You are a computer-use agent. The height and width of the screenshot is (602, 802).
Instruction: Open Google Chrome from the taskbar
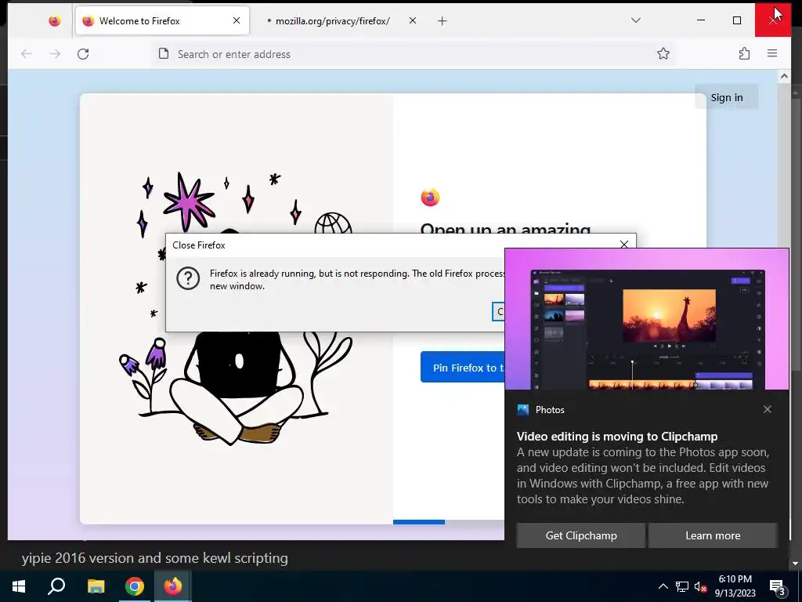click(135, 586)
